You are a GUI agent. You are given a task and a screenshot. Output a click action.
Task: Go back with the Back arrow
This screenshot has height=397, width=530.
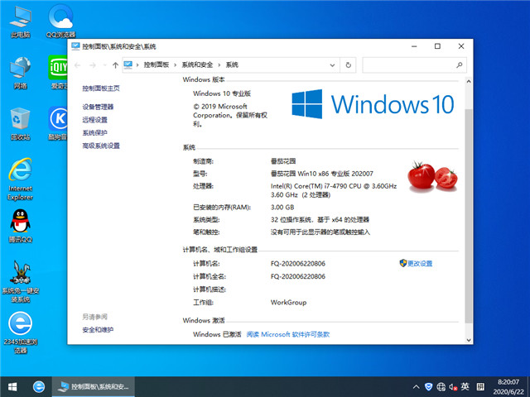click(77, 65)
